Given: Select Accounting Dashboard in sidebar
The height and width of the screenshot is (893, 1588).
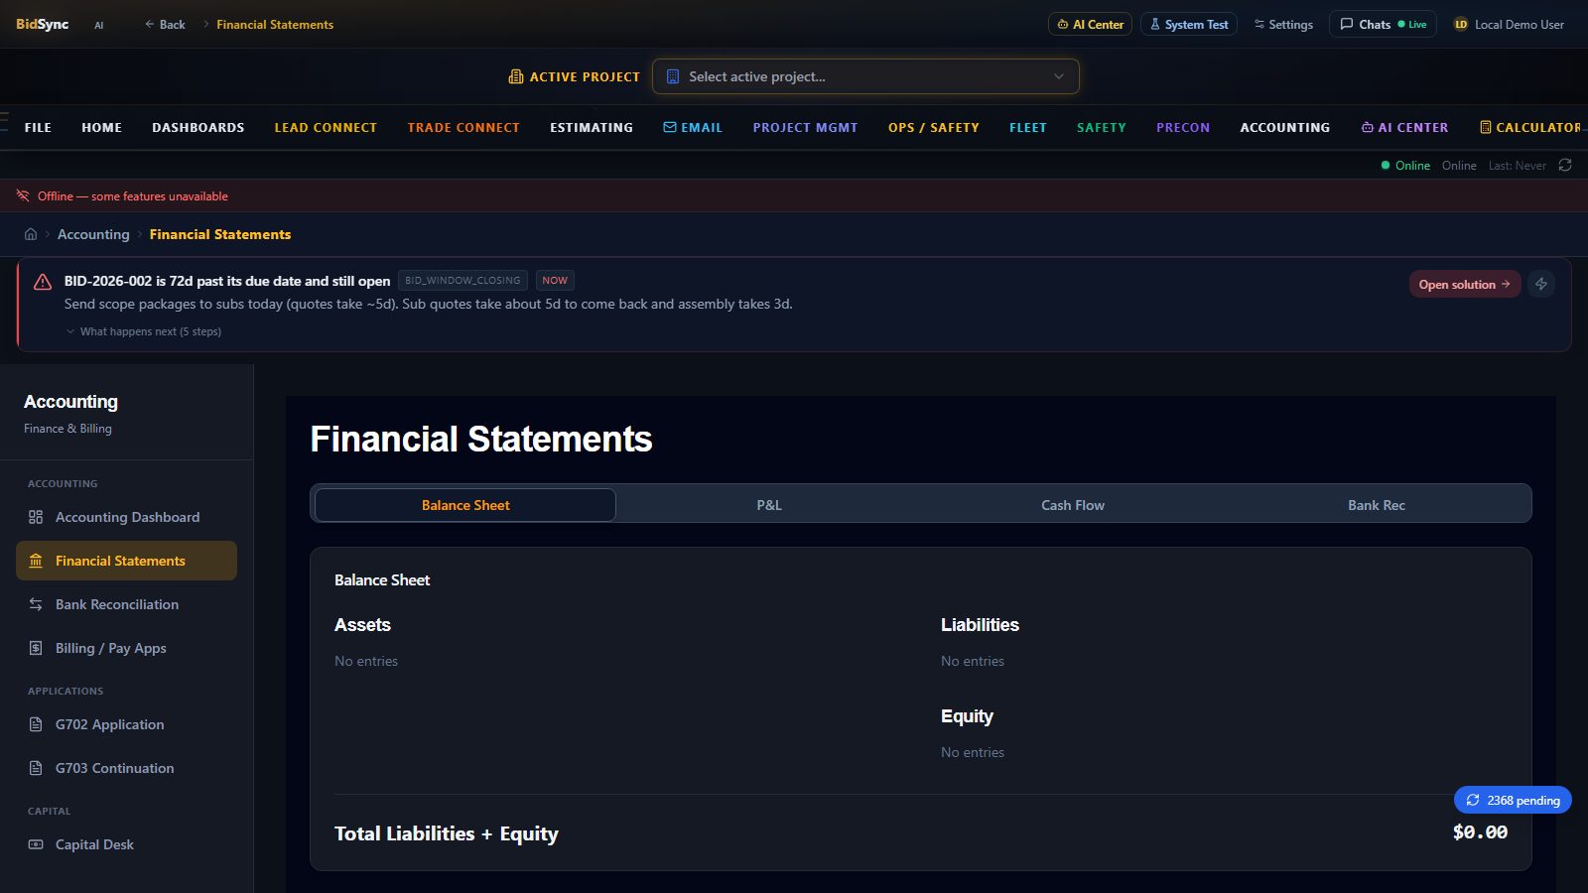Looking at the screenshot, I should click(x=126, y=517).
